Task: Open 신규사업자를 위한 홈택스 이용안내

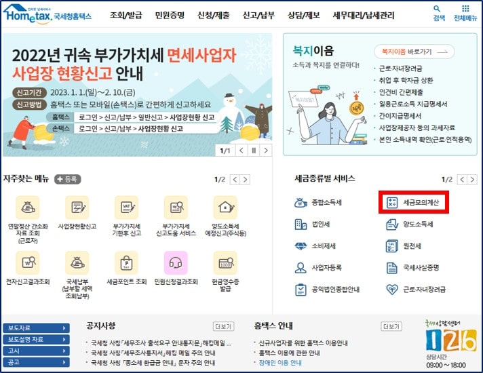Action: [x=303, y=343]
